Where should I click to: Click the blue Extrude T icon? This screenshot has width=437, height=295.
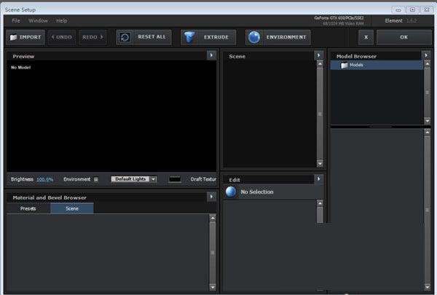189,37
